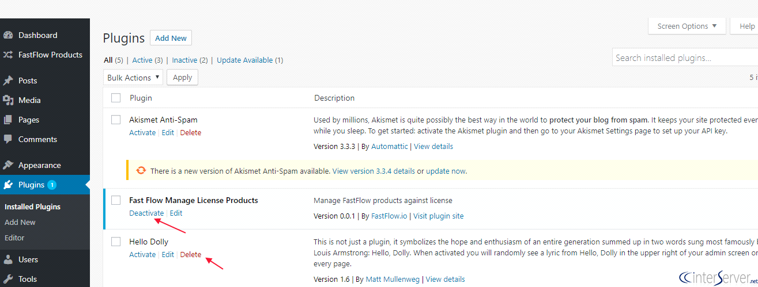The height and width of the screenshot is (287, 758).
Task: Open the Comments menu item
Action: coord(37,139)
